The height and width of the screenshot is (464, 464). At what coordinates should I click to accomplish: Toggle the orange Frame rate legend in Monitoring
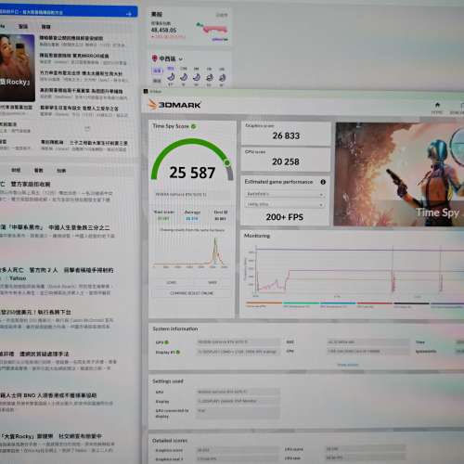(x=264, y=304)
